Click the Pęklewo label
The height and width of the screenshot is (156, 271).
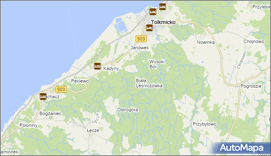(80, 81)
